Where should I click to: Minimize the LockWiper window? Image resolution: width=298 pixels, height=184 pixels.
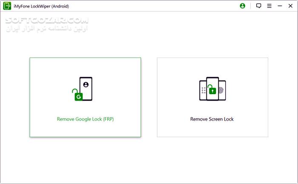(280, 6)
